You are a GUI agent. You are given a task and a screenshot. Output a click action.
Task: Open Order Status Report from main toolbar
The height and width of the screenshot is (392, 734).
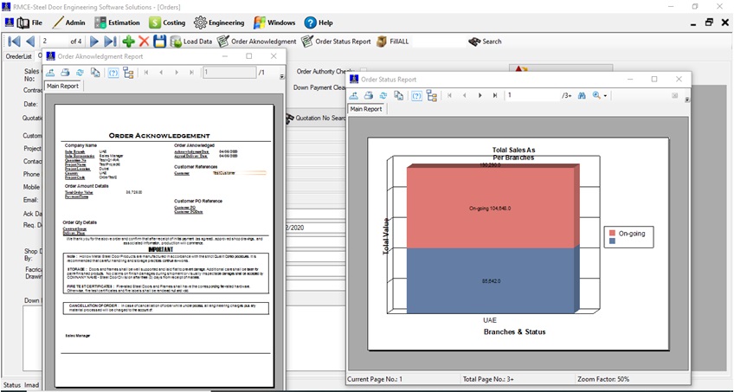point(336,42)
